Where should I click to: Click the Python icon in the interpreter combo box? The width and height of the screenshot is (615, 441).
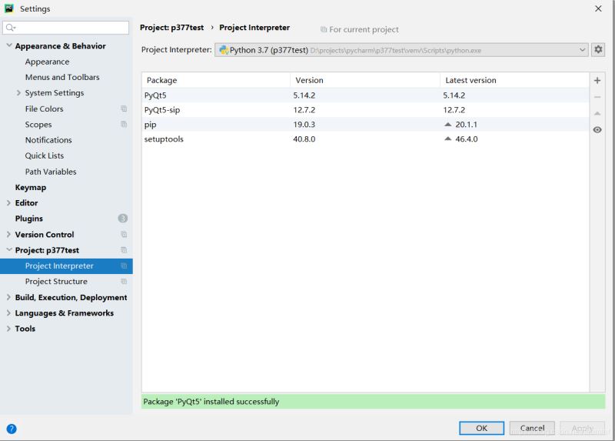[x=224, y=50]
